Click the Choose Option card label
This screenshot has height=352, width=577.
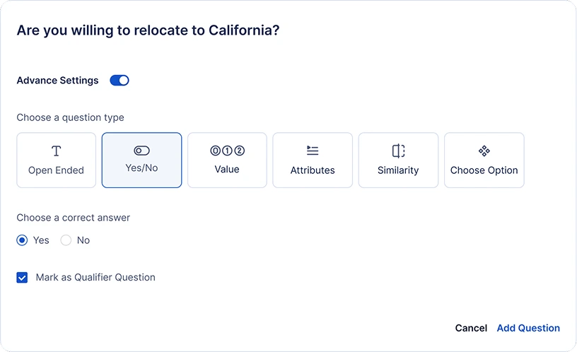pyautogui.click(x=484, y=170)
